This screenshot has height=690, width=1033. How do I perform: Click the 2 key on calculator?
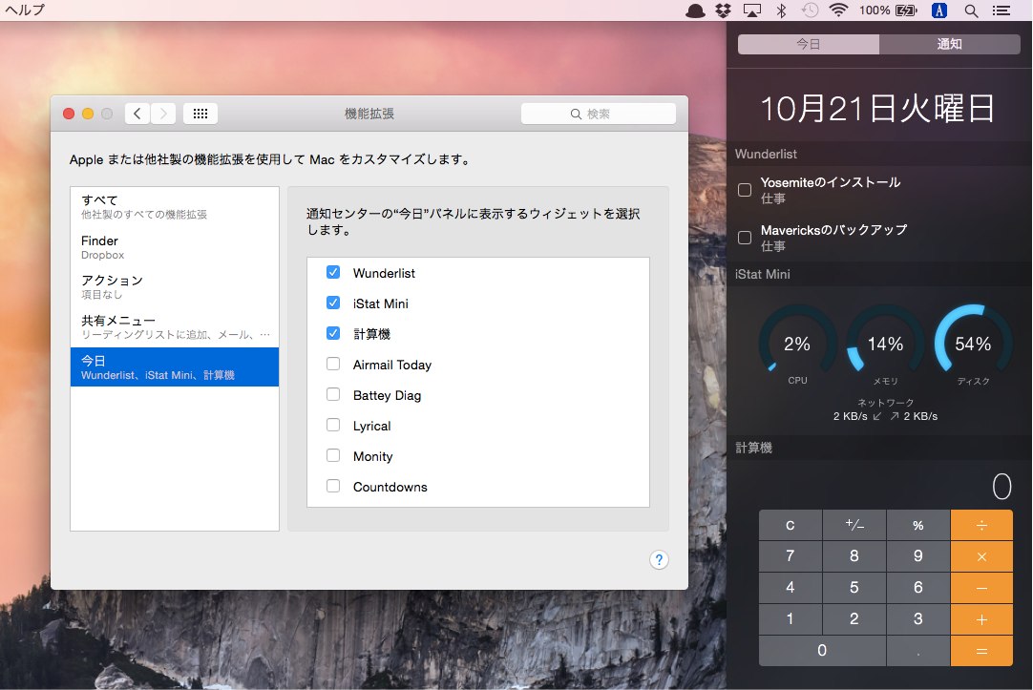coord(854,618)
